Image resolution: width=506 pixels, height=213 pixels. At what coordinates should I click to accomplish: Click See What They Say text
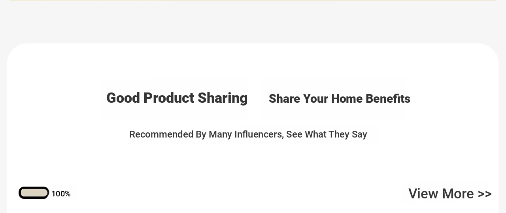327,134
